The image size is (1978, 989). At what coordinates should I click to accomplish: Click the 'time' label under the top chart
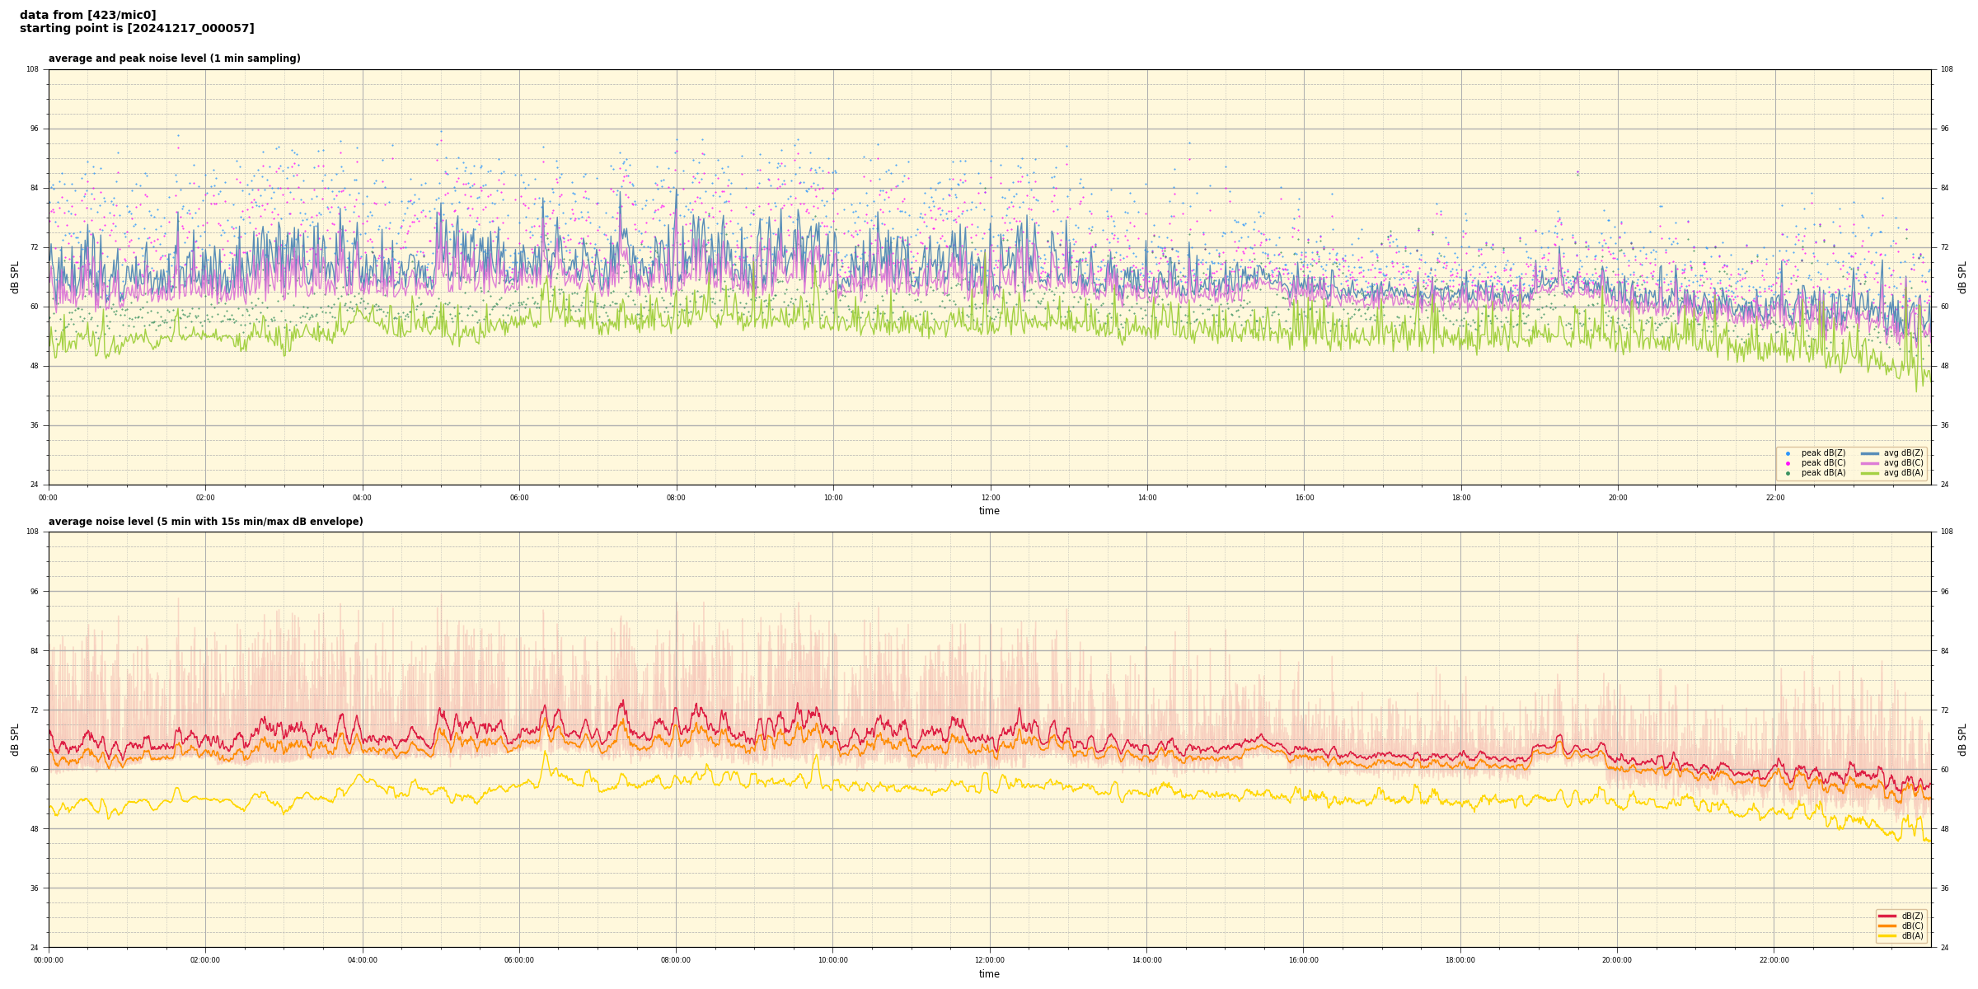tap(989, 511)
